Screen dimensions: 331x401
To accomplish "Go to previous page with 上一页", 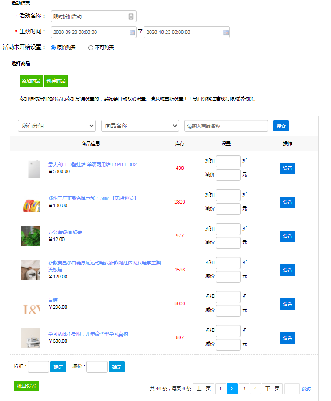I will [x=203, y=388].
